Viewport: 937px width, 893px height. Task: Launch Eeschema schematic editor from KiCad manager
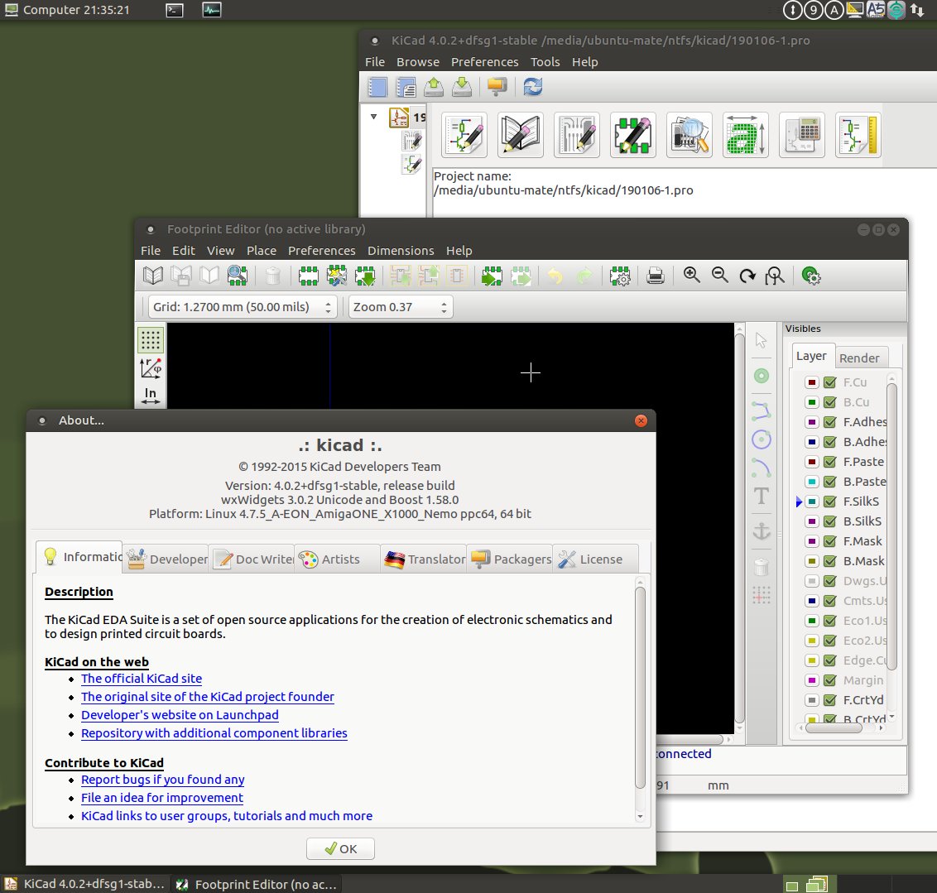tap(464, 135)
